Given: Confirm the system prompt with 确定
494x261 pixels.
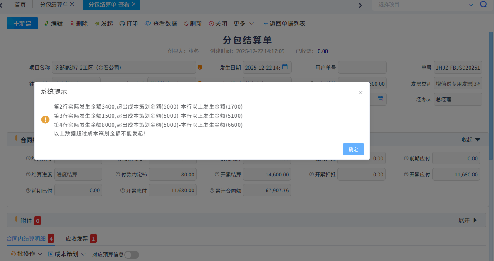Looking at the screenshot, I should (x=353, y=149).
